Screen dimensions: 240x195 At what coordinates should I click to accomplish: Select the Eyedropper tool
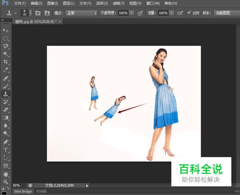pyautogui.click(x=6, y=70)
